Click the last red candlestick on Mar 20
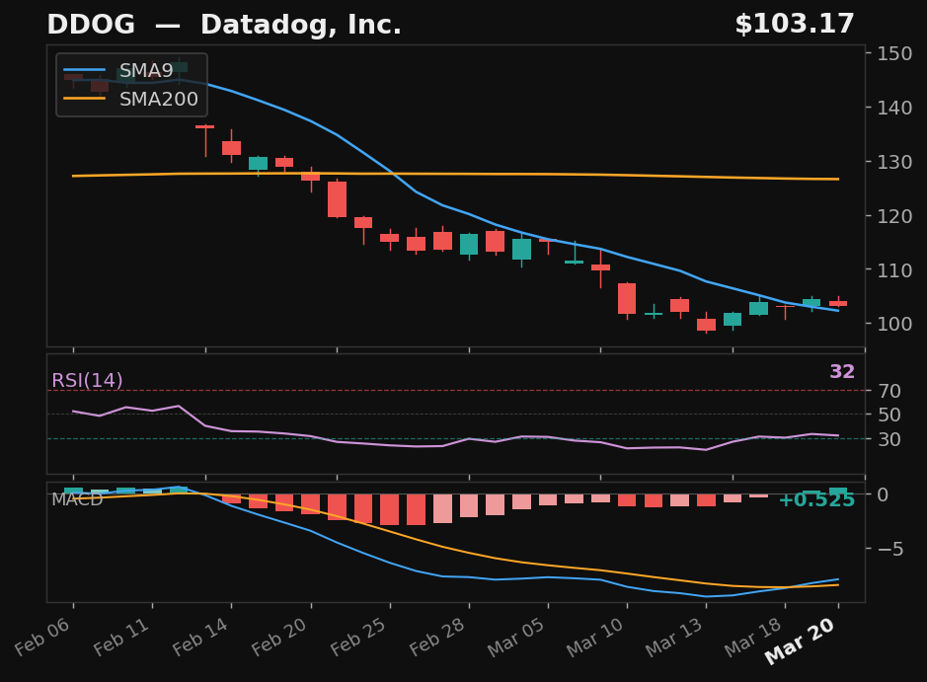The width and height of the screenshot is (927, 682). coord(838,303)
